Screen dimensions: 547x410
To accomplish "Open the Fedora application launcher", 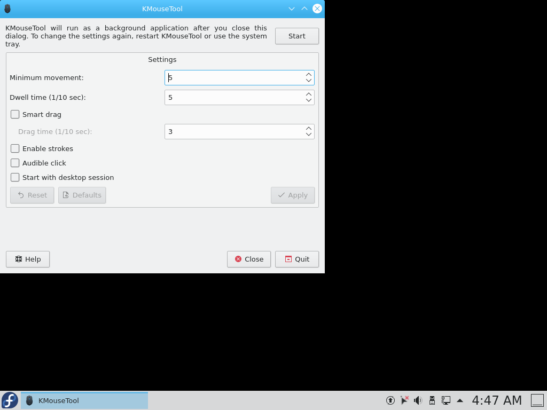I will (10, 400).
